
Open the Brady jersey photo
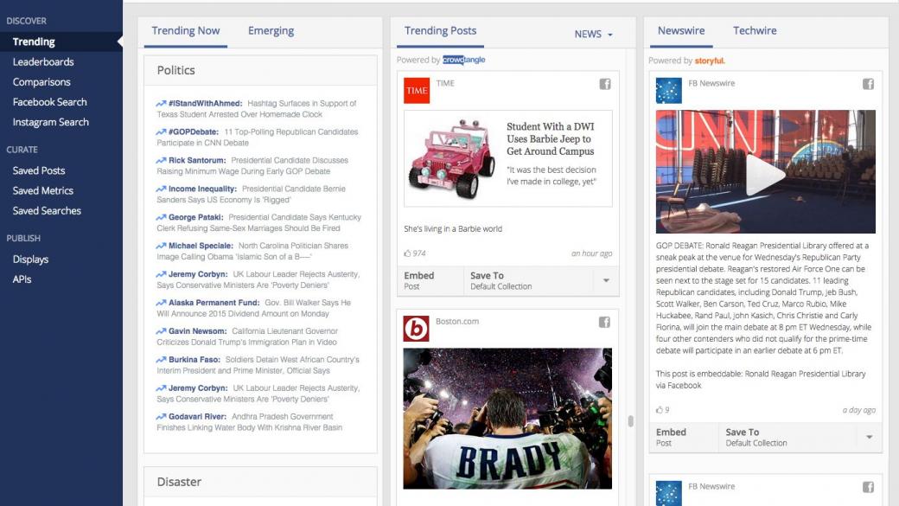[x=507, y=419]
